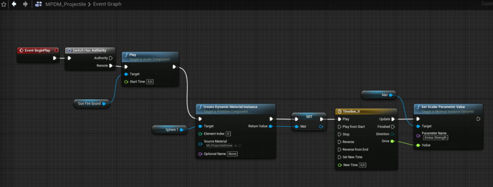Click Timeline Reverse from End pin
The height and width of the screenshot is (187, 493).
coord(339,150)
